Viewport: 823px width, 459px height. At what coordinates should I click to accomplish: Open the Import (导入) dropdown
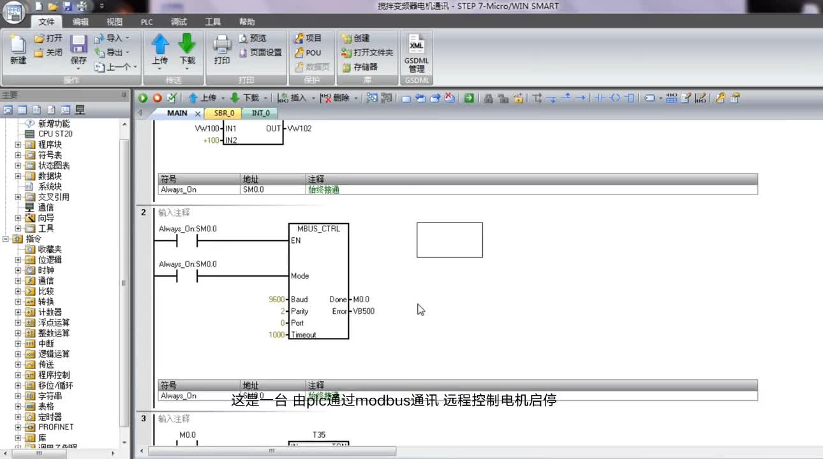[x=112, y=38]
